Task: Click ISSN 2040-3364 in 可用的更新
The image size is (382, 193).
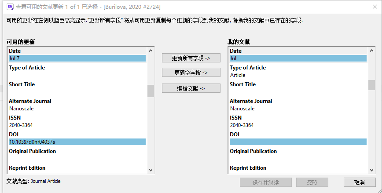Action: click(x=21, y=125)
